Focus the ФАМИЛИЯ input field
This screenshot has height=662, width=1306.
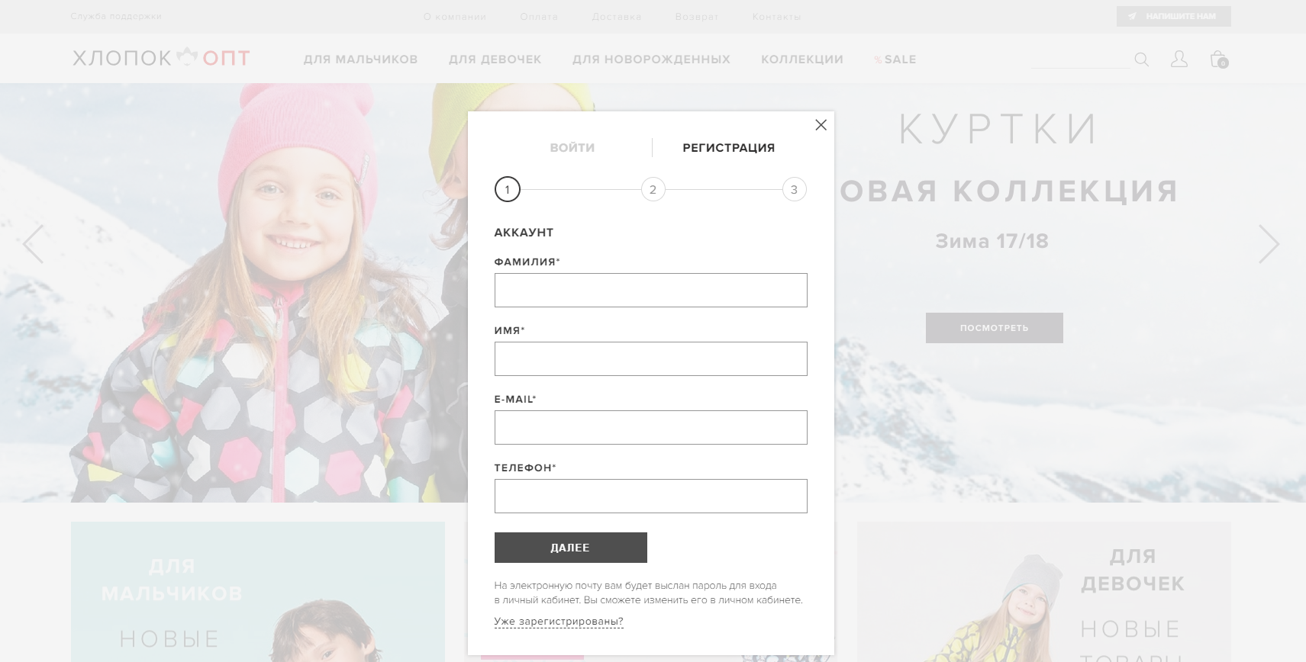tap(650, 290)
